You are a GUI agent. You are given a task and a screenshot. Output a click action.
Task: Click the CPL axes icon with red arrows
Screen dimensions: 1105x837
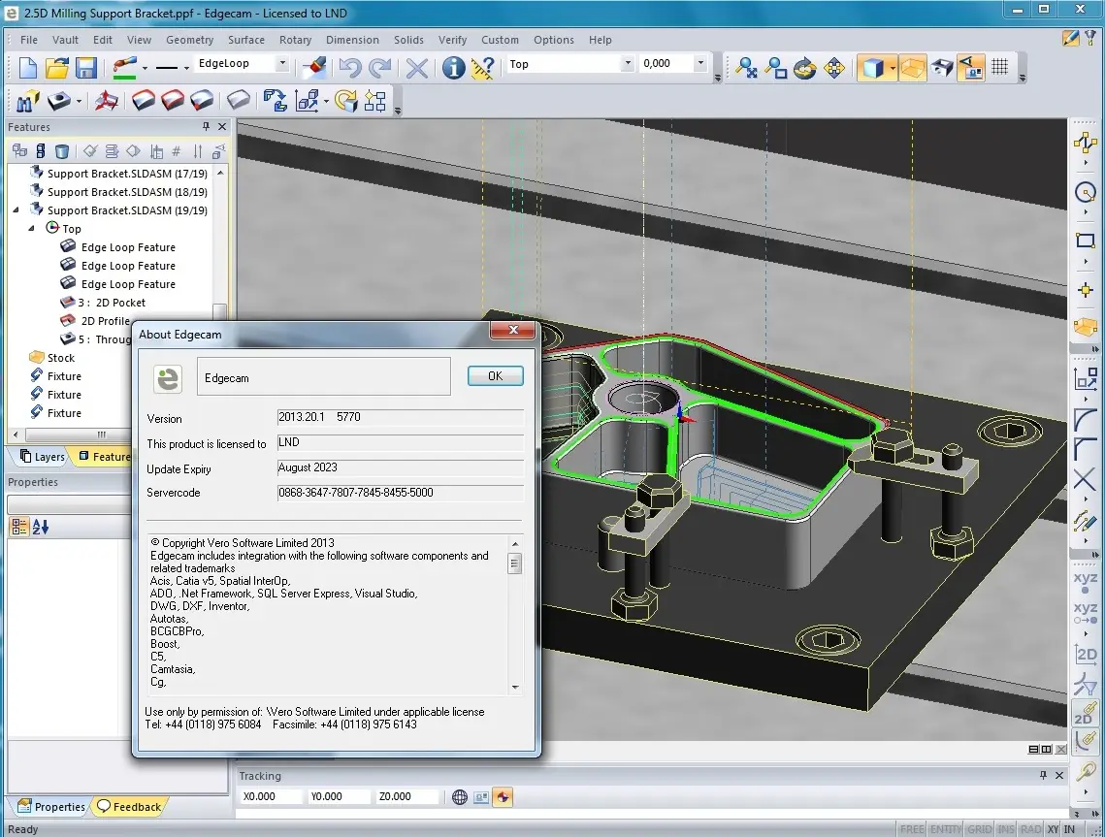click(x=107, y=102)
